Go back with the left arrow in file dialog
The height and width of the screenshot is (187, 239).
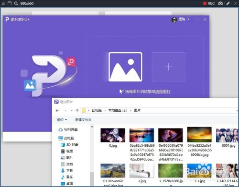tap(57, 111)
